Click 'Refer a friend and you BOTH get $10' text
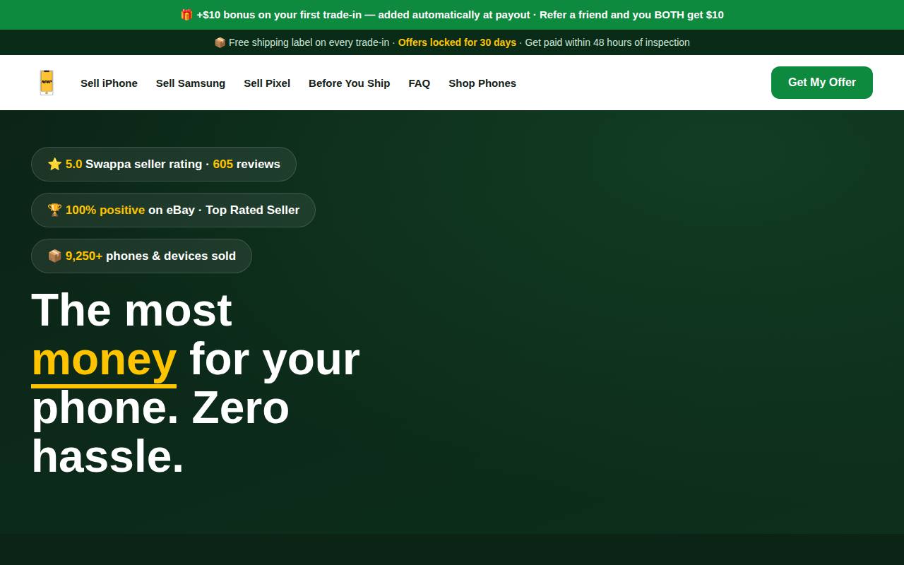904x565 pixels. tap(631, 15)
